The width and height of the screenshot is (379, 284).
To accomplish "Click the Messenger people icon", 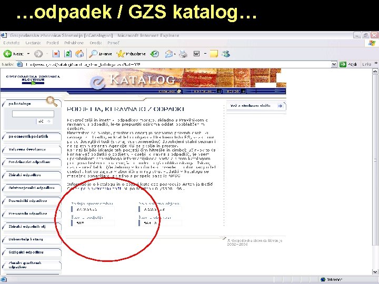I will [x=226, y=54].
